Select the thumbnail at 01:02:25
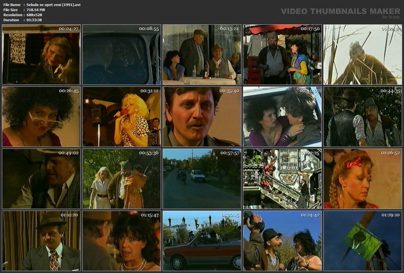Screen dimensions: 404x273 282,179
